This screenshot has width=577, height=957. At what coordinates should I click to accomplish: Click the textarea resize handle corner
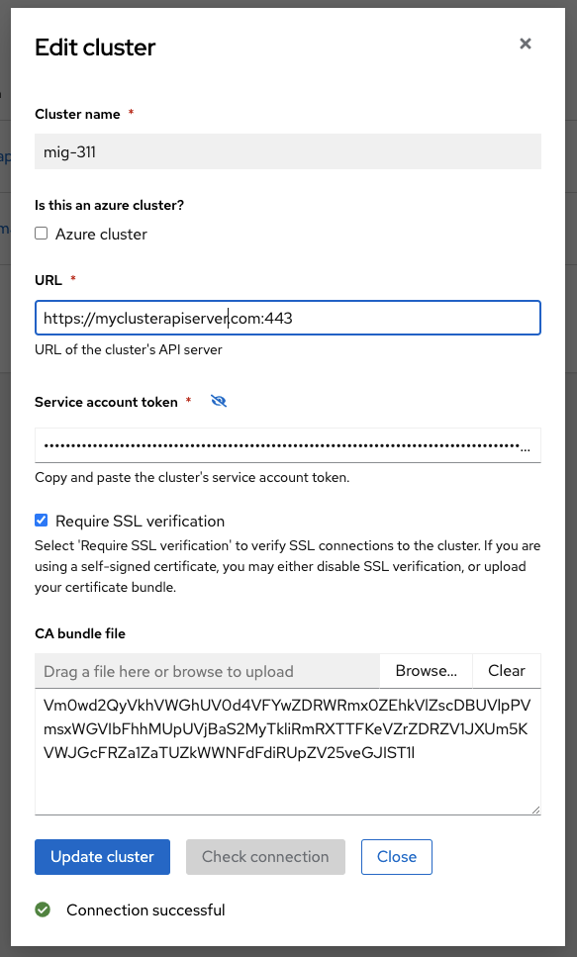(537, 811)
